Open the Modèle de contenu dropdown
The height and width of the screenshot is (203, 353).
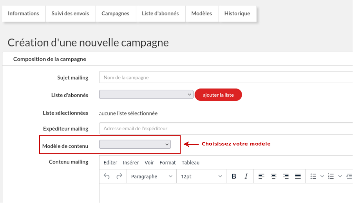[x=135, y=144]
